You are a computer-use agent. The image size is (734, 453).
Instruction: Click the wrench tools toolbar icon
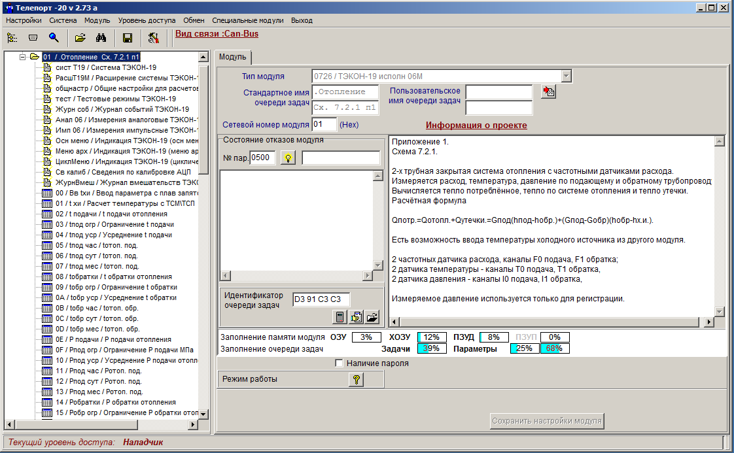coord(154,38)
